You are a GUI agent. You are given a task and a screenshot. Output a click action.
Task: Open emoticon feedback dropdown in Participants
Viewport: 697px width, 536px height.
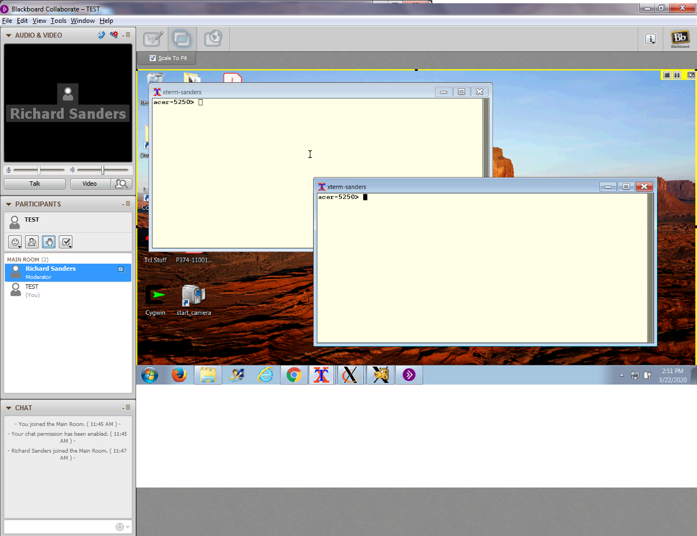click(15, 242)
